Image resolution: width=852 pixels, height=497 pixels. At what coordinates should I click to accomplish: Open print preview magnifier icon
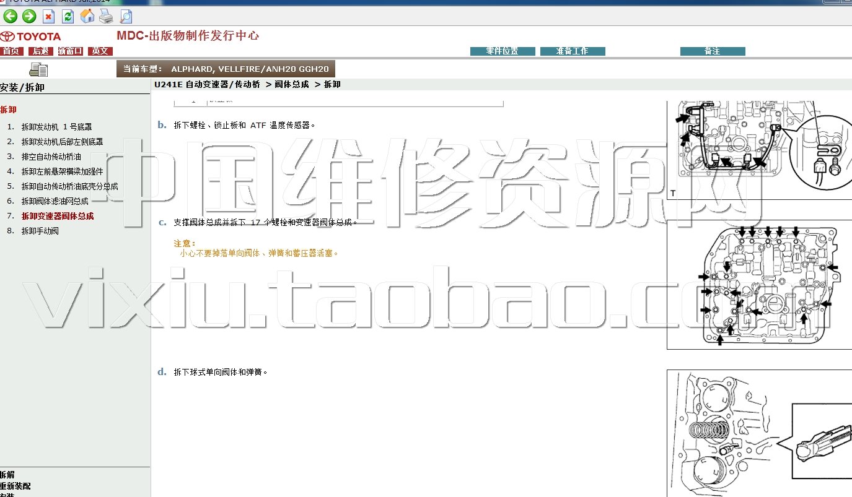[126, 17]
